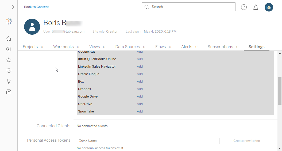Expand the left navigation sidebar

[x=13, y=7]
